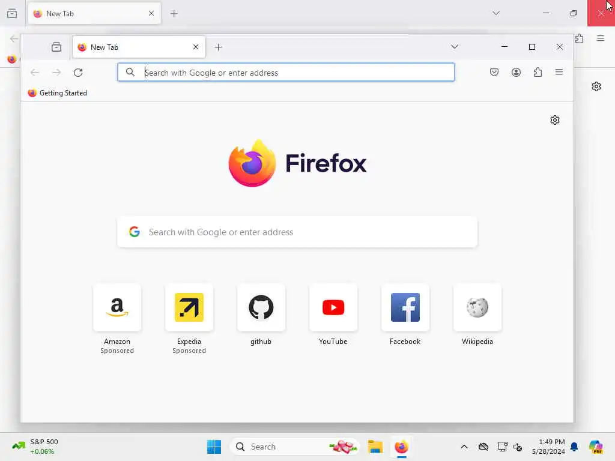Viewport: 615px width, 461px height.
Task: Open clock and date in taskbar
Action: click(x=548, y=447)
